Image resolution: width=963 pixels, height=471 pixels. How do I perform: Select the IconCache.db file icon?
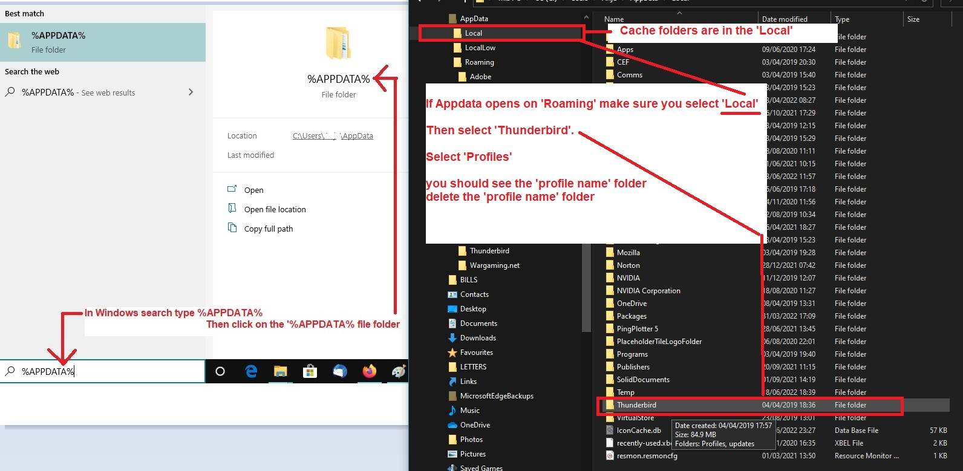coord(610,430)
